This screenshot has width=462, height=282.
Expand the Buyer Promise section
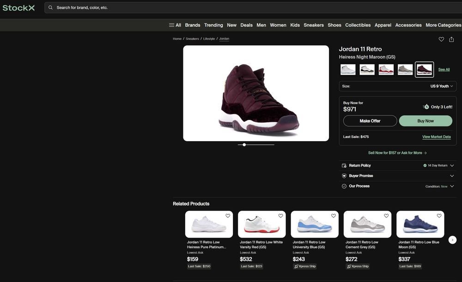click(x=397, y=176)
